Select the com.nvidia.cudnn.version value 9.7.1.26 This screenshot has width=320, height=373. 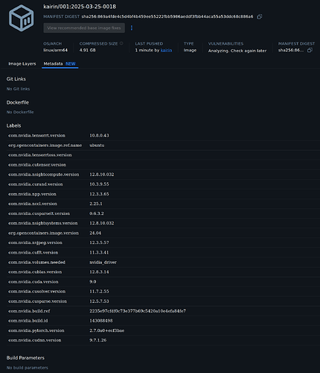click(x=98, y=340)
